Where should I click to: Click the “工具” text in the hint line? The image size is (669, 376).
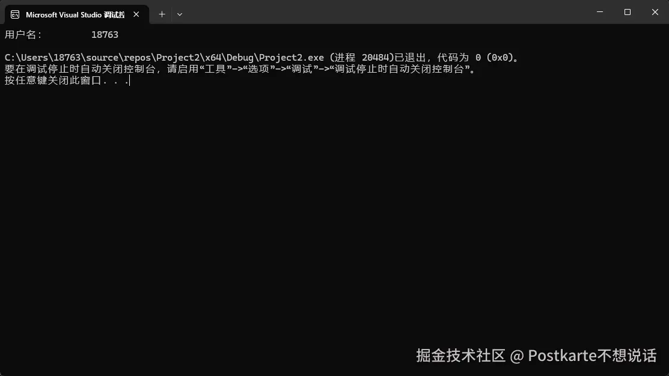pos(215,68)
